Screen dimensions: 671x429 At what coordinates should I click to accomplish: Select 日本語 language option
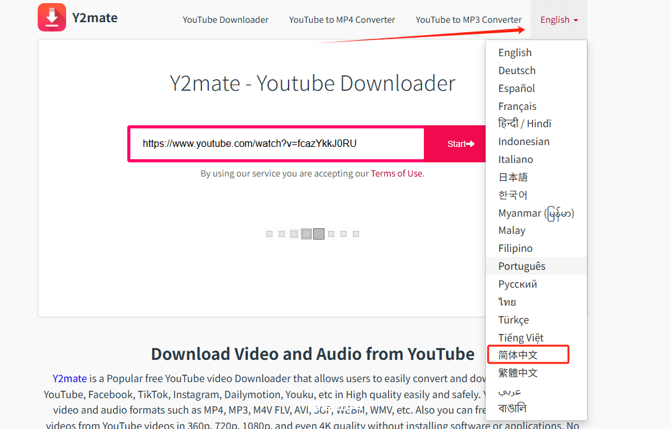(x=512, y=177)
